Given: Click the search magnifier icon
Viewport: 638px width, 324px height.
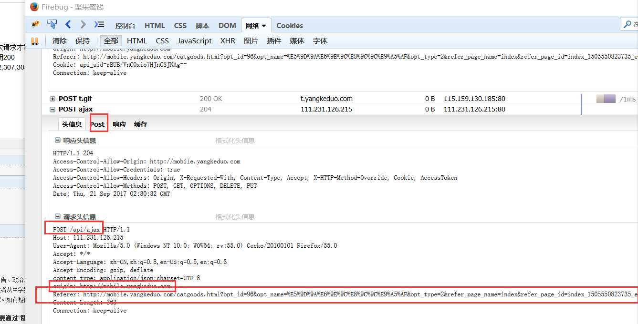Looking at the screenshot, I should point(628,24).
